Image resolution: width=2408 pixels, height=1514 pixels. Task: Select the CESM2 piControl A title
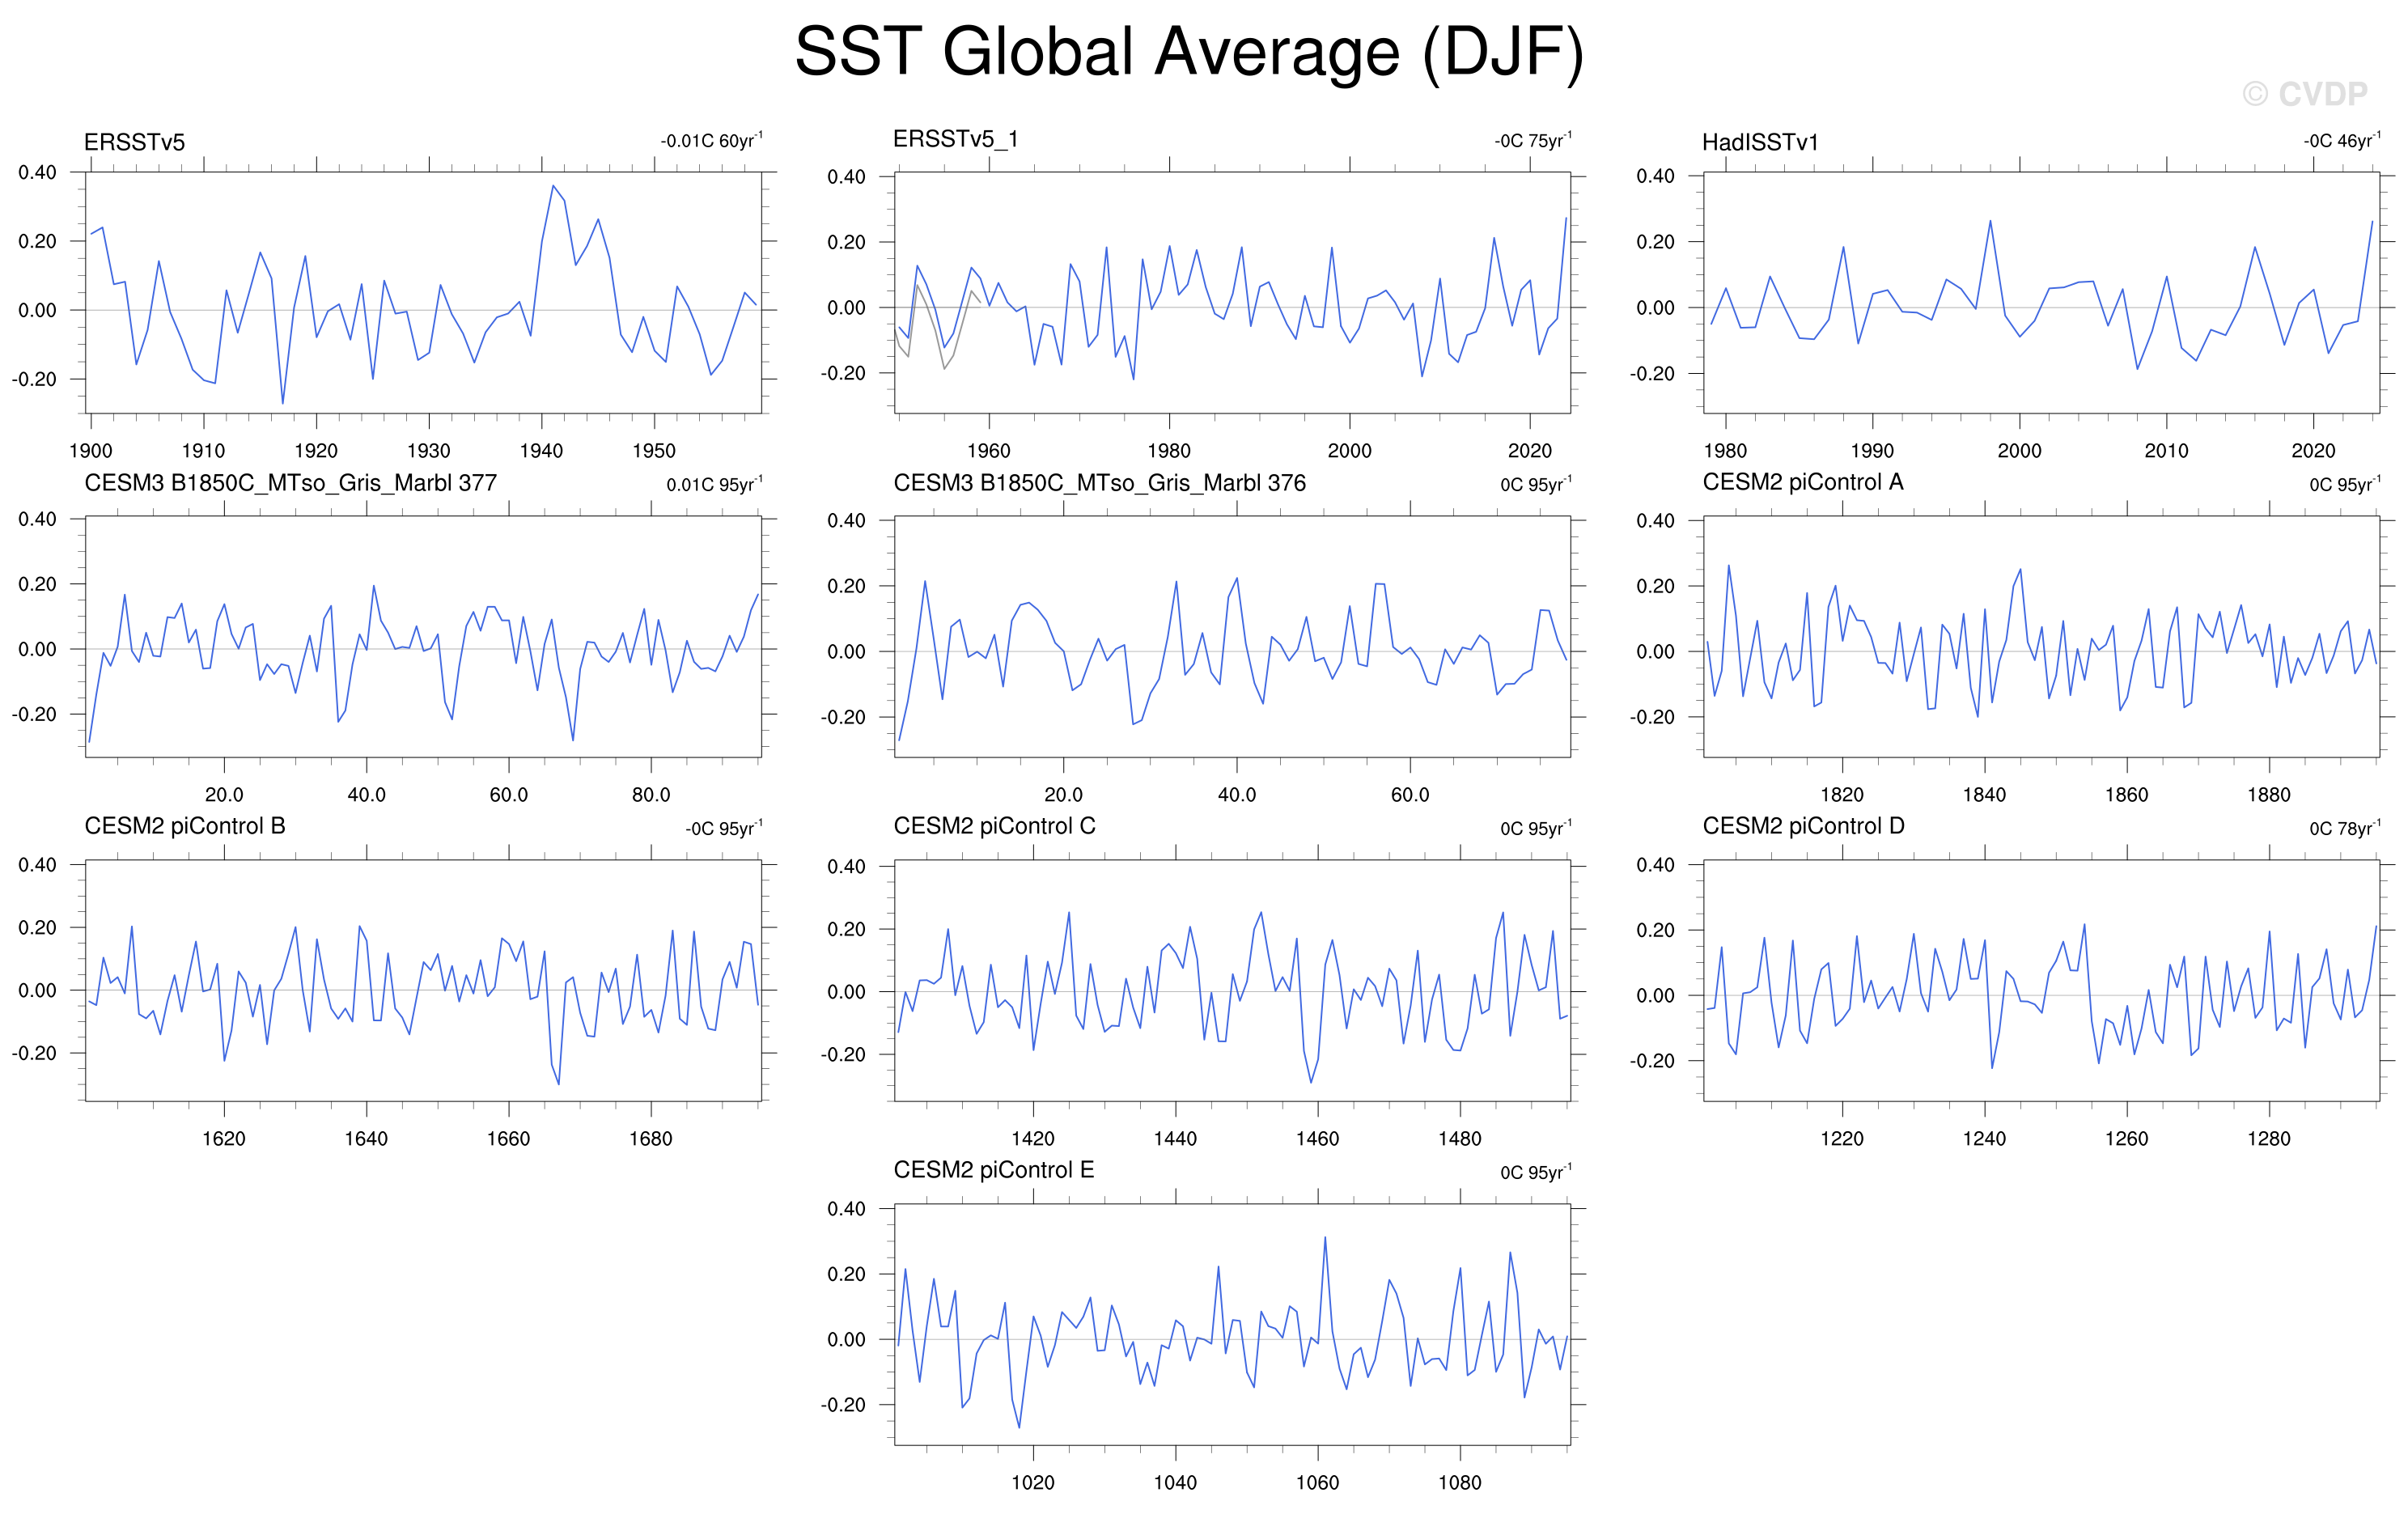coord(1802,482)
